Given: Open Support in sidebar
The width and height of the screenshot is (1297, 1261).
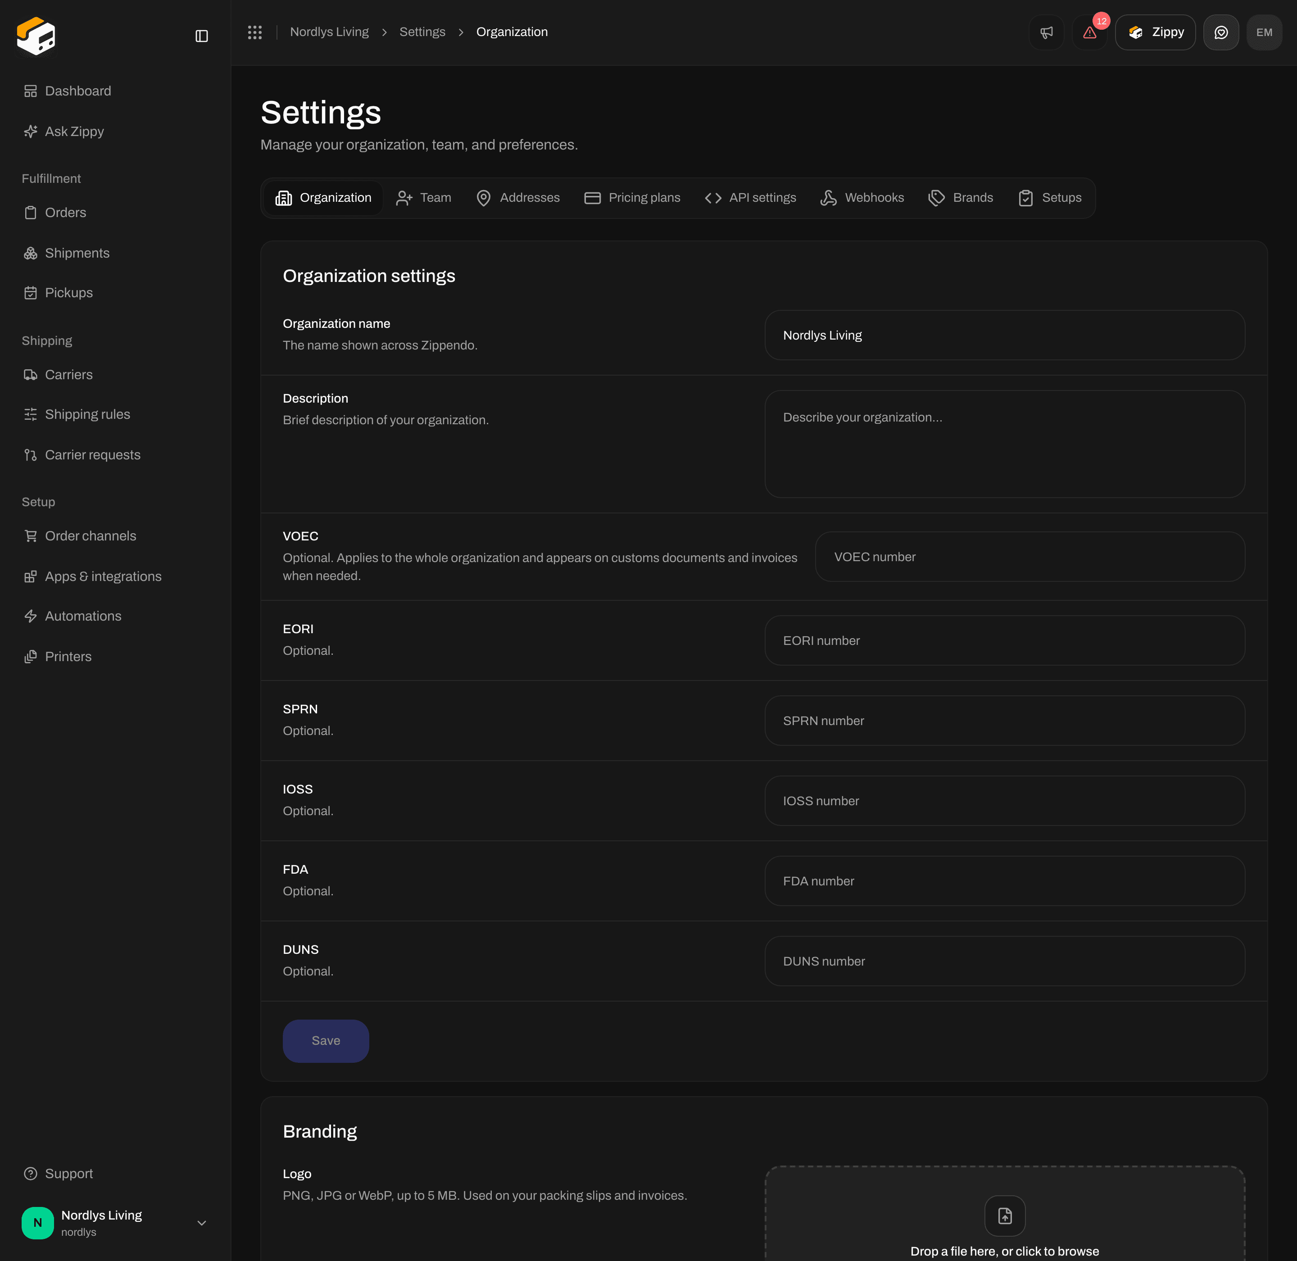Looking at the screenshot, I should pos(115,1174).
